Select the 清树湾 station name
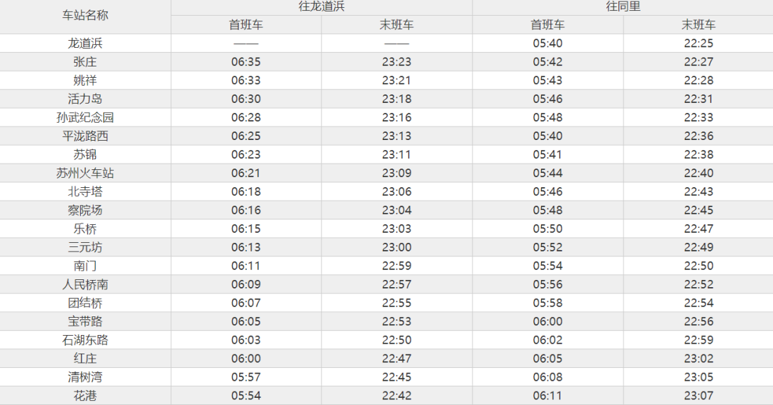Image resolution: width=773 pixels, height=405 pixels. tap(85, 377)
